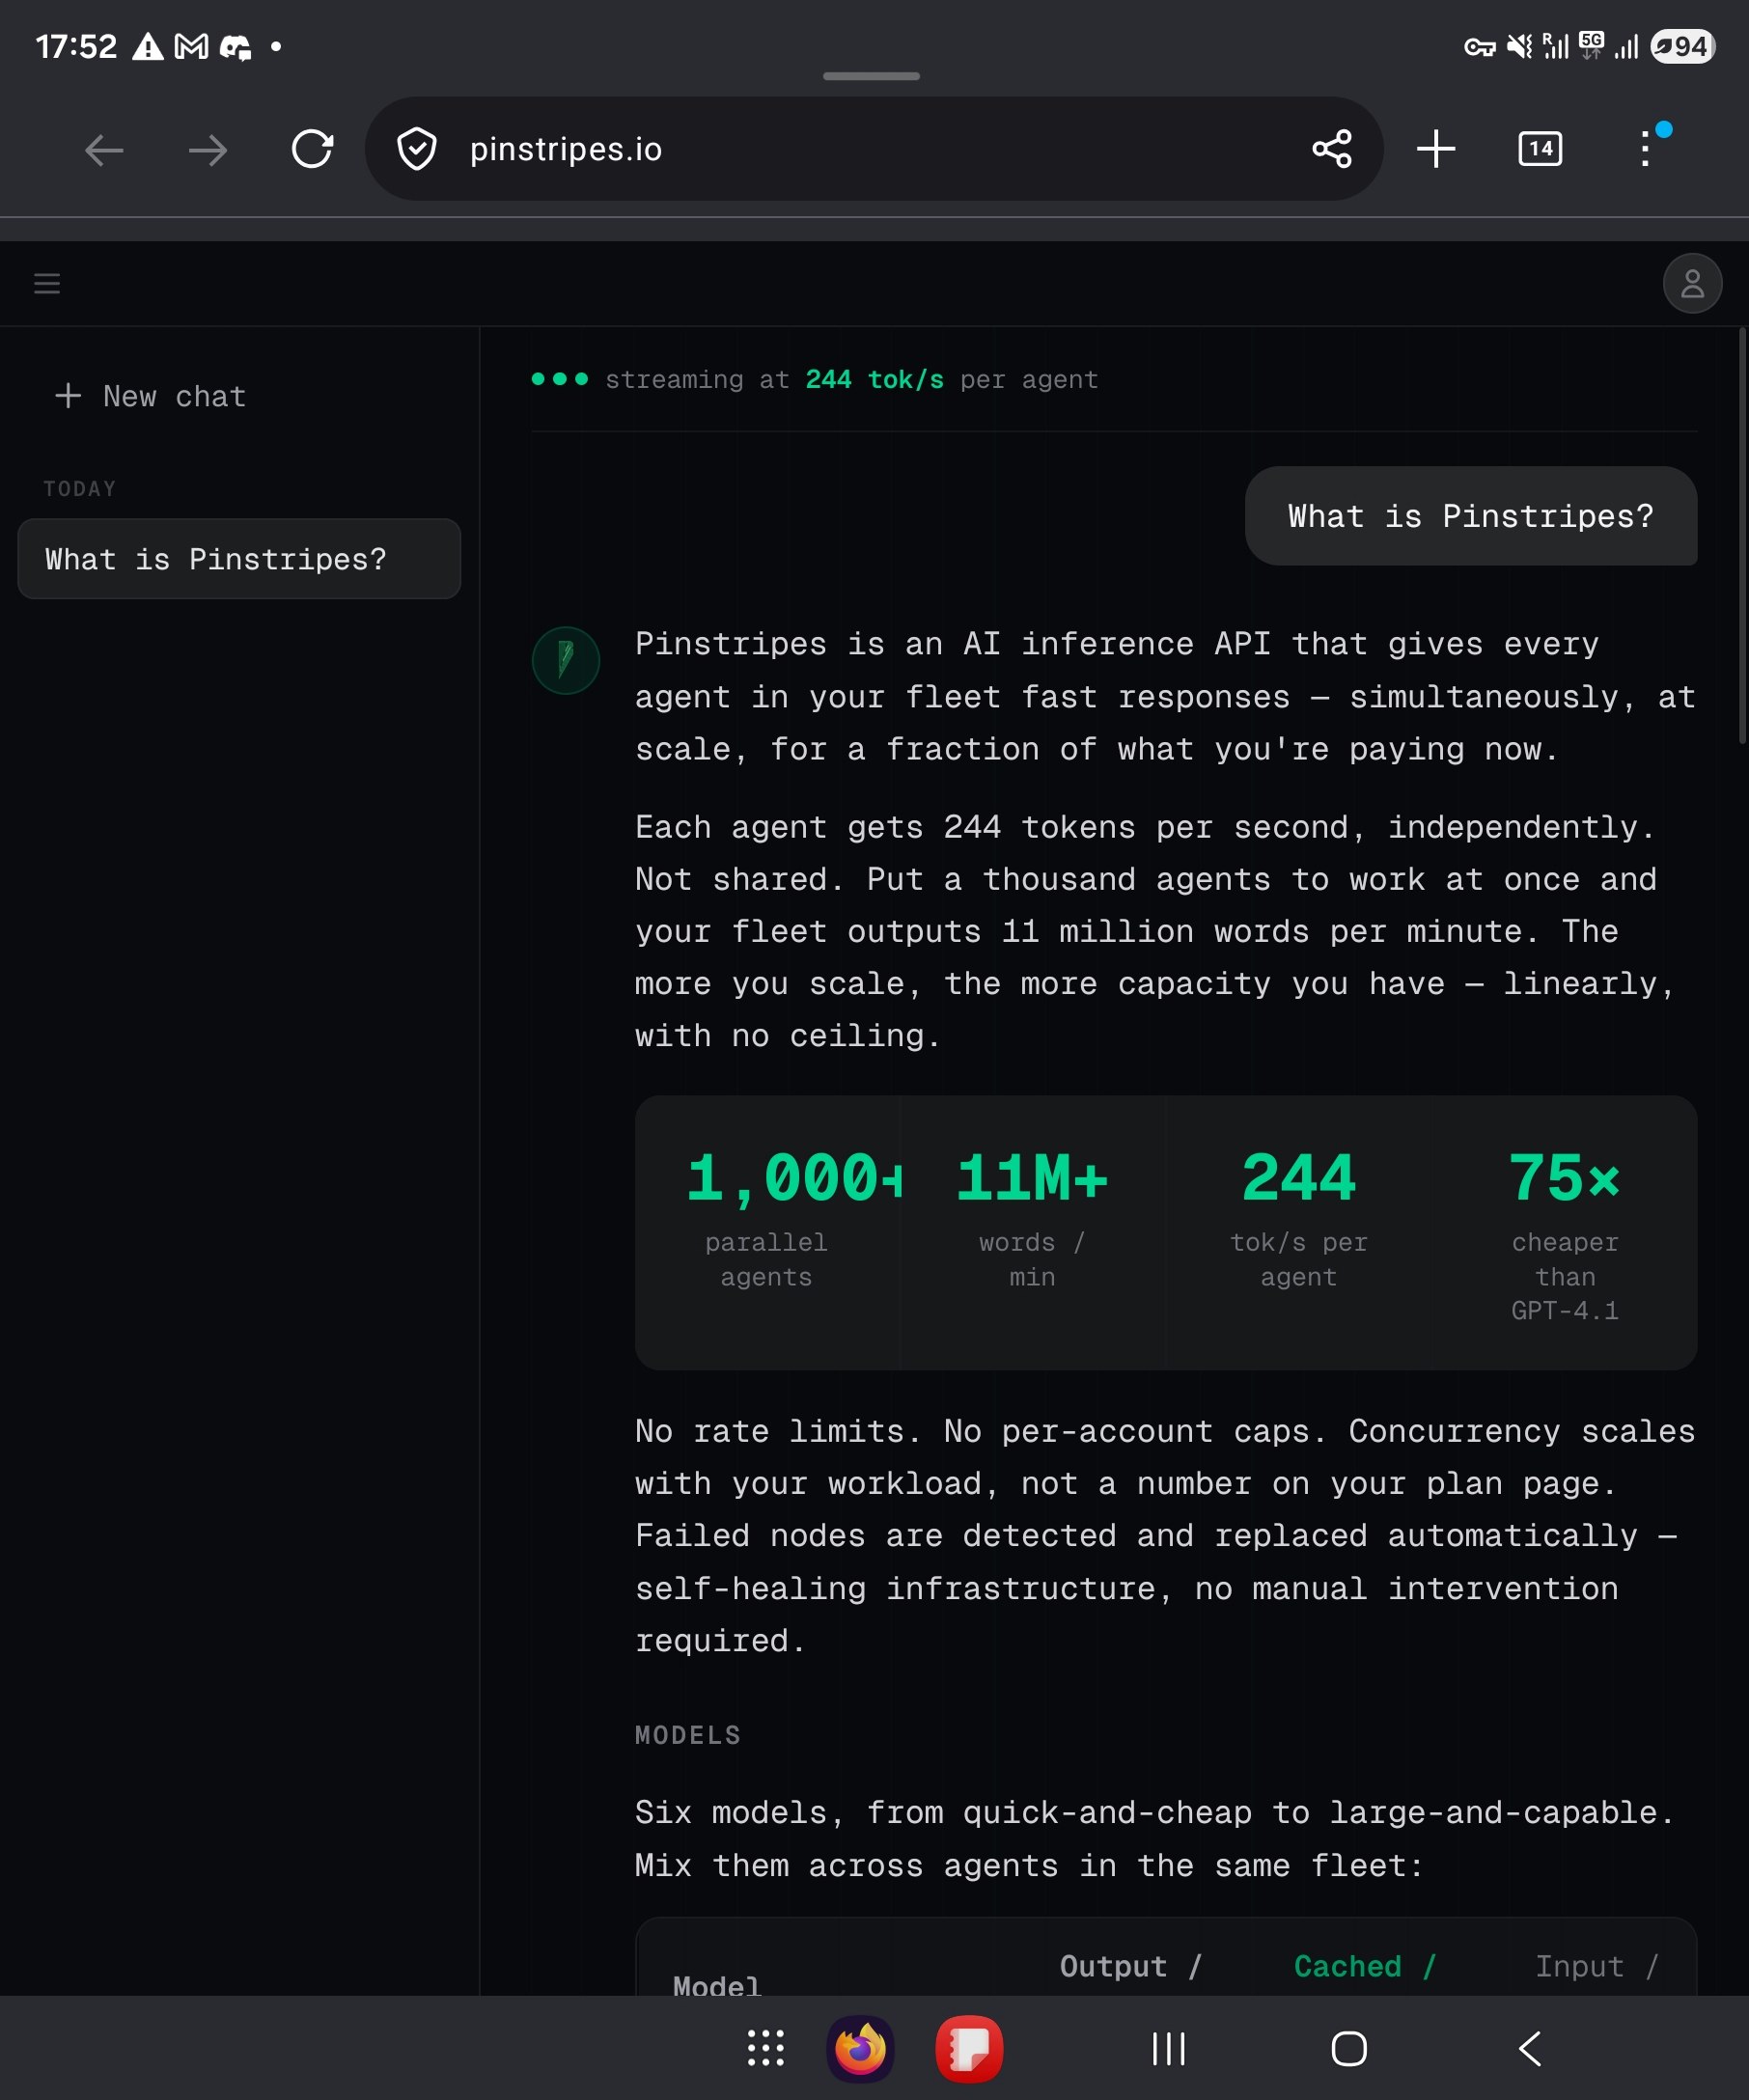The image size is (1749, 2100).
Task: Start a New chat
Action: coord(150,396)
